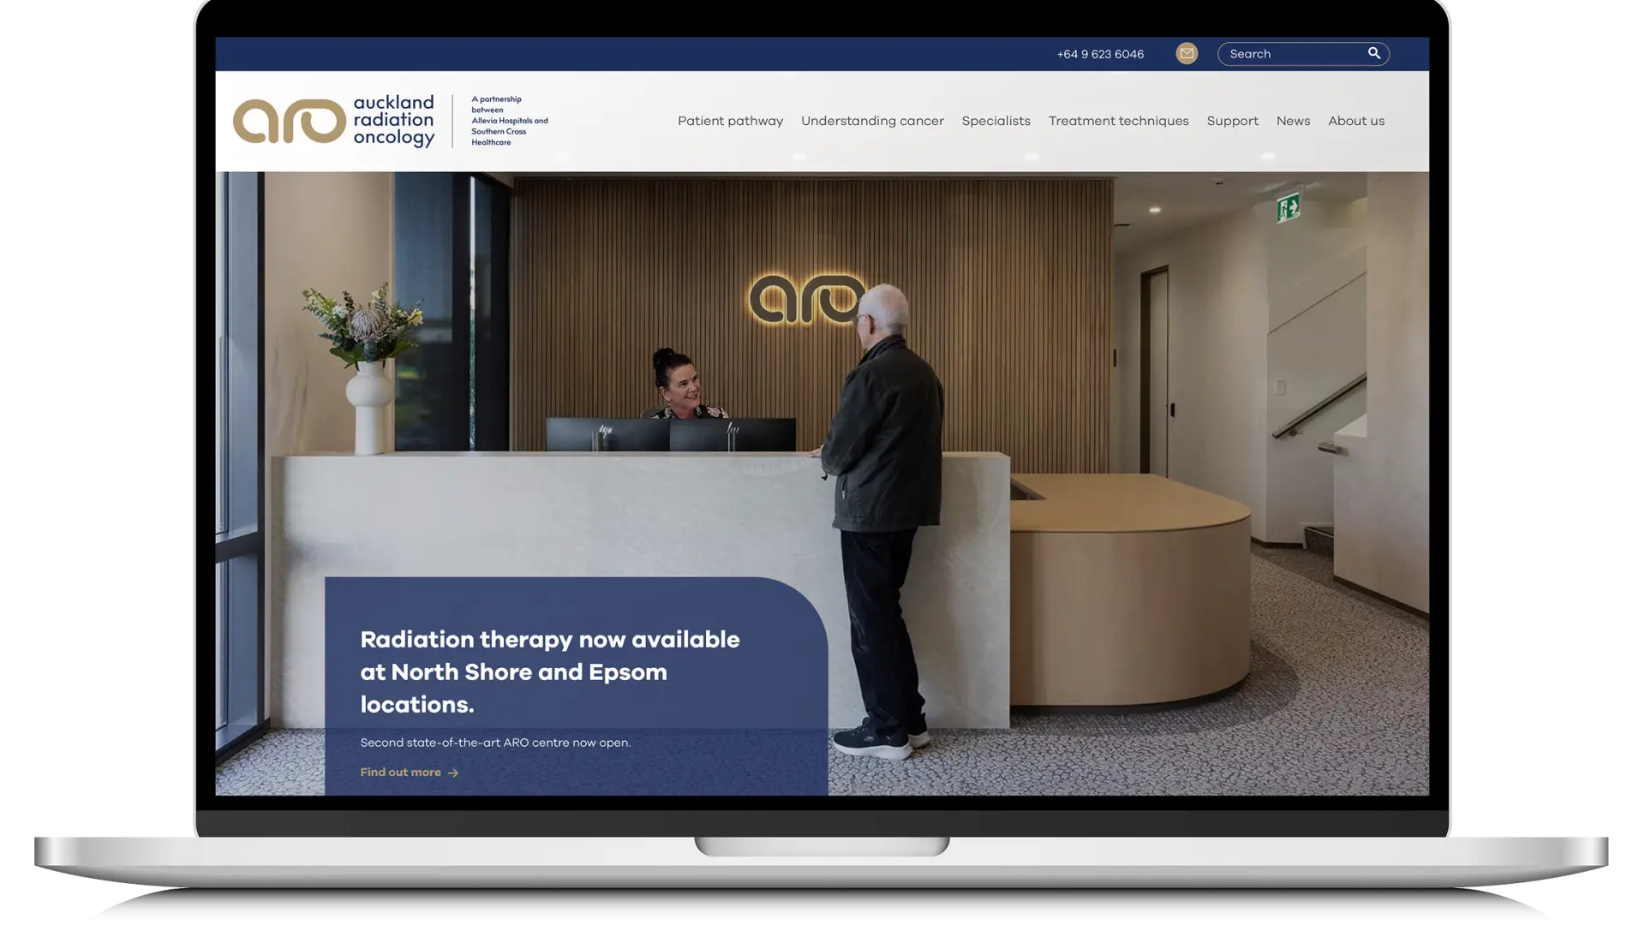This screenshot has height=925, width=1645.
Task: Click the Find out more arrow icon
Action: coord(453,773)
